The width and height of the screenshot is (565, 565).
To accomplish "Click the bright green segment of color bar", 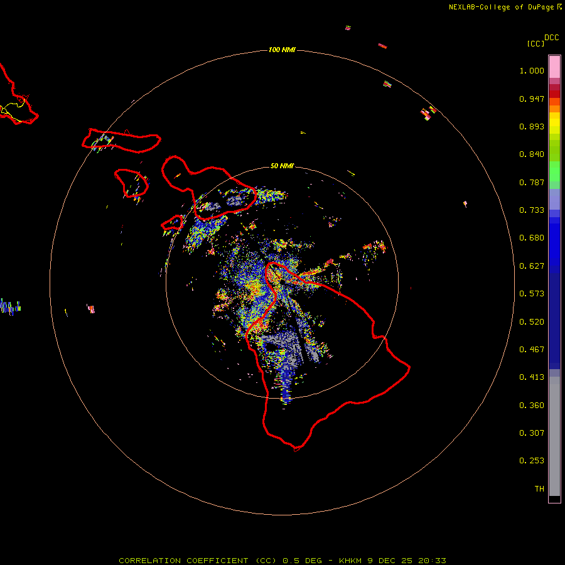I will point(554,171).
